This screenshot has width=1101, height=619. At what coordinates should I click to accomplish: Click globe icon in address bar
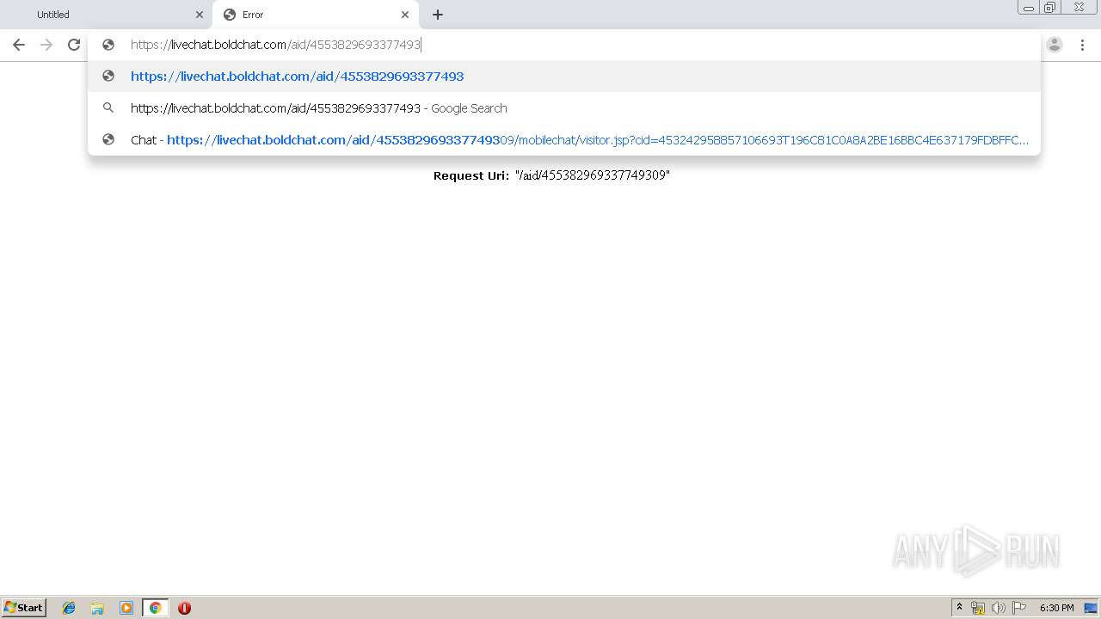[x=108, y=45]
